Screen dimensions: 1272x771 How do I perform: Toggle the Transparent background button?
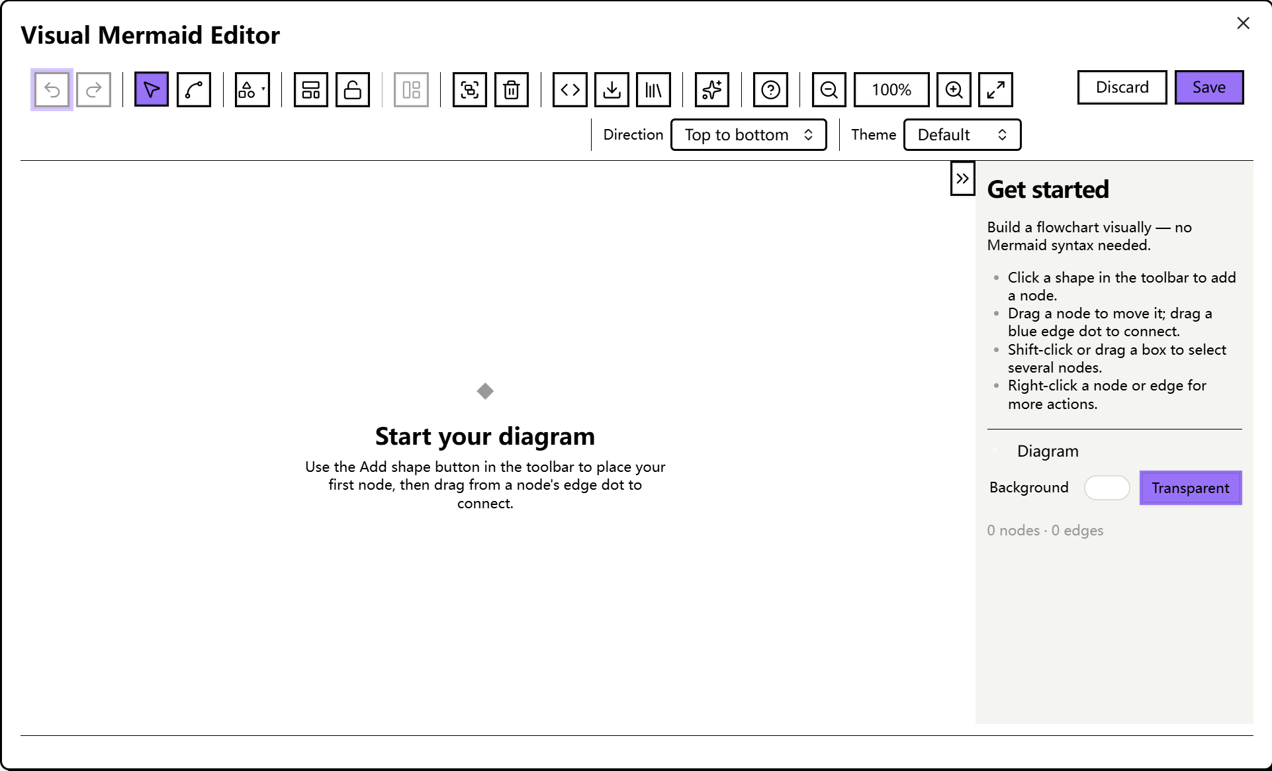[1191, 488]
